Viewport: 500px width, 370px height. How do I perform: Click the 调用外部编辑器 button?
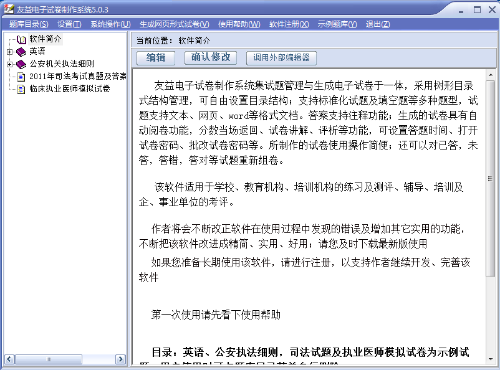click(281, 58)
